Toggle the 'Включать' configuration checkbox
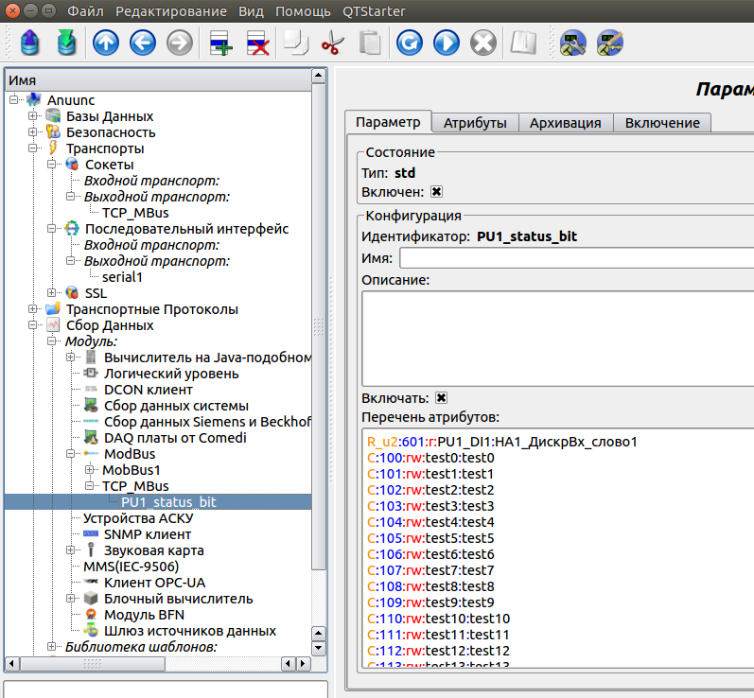 tap(441, 398)
